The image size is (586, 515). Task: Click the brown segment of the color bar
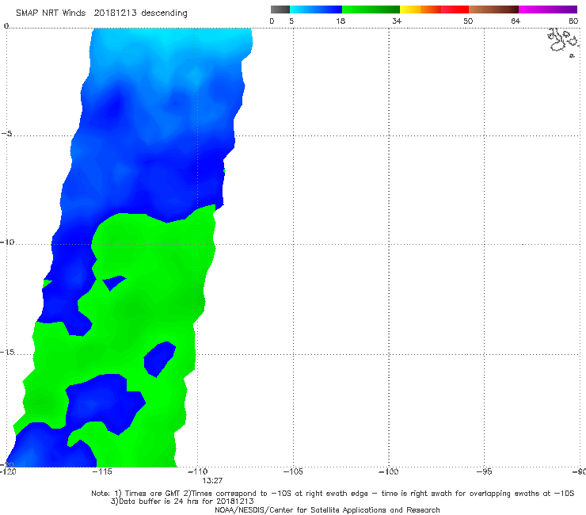[x=493, y=10]
